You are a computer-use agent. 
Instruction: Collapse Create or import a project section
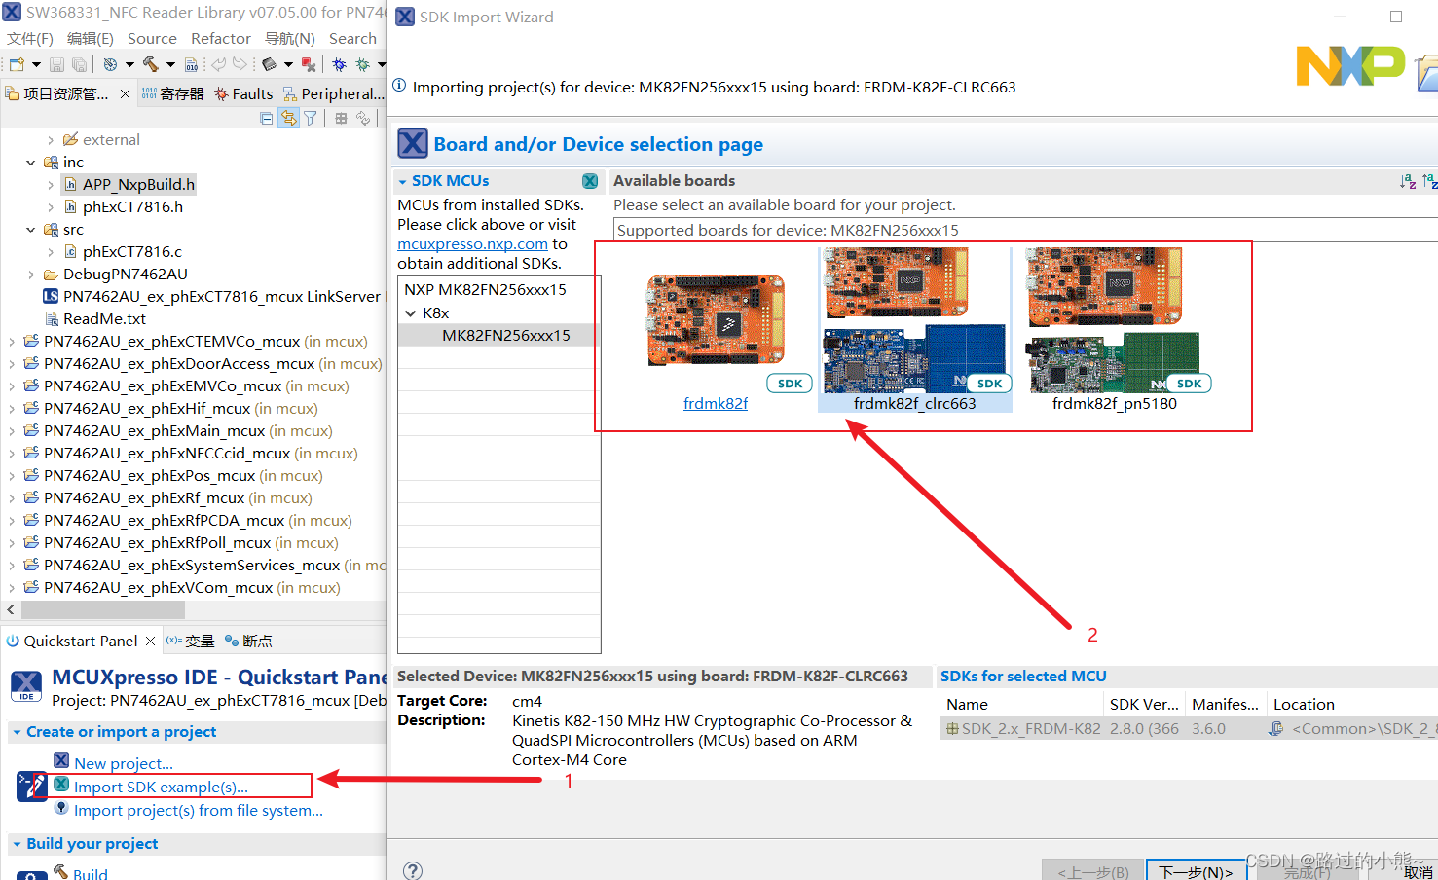[x=17, y=732]
